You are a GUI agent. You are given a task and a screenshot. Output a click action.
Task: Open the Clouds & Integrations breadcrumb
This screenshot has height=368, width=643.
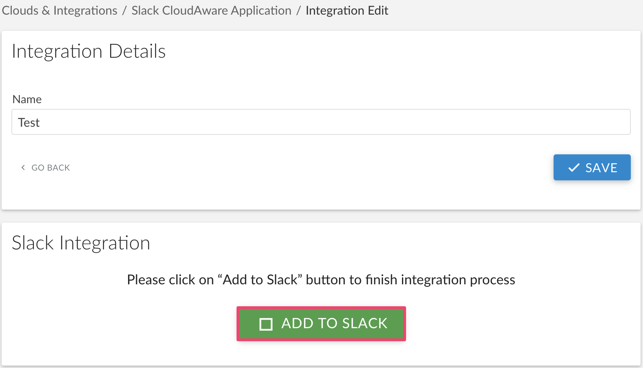59,11
